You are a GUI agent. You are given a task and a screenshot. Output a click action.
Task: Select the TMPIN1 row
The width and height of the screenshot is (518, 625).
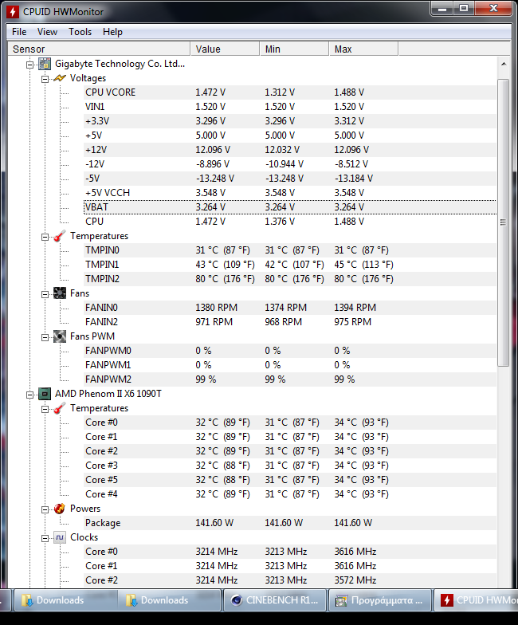coord(290,265)
